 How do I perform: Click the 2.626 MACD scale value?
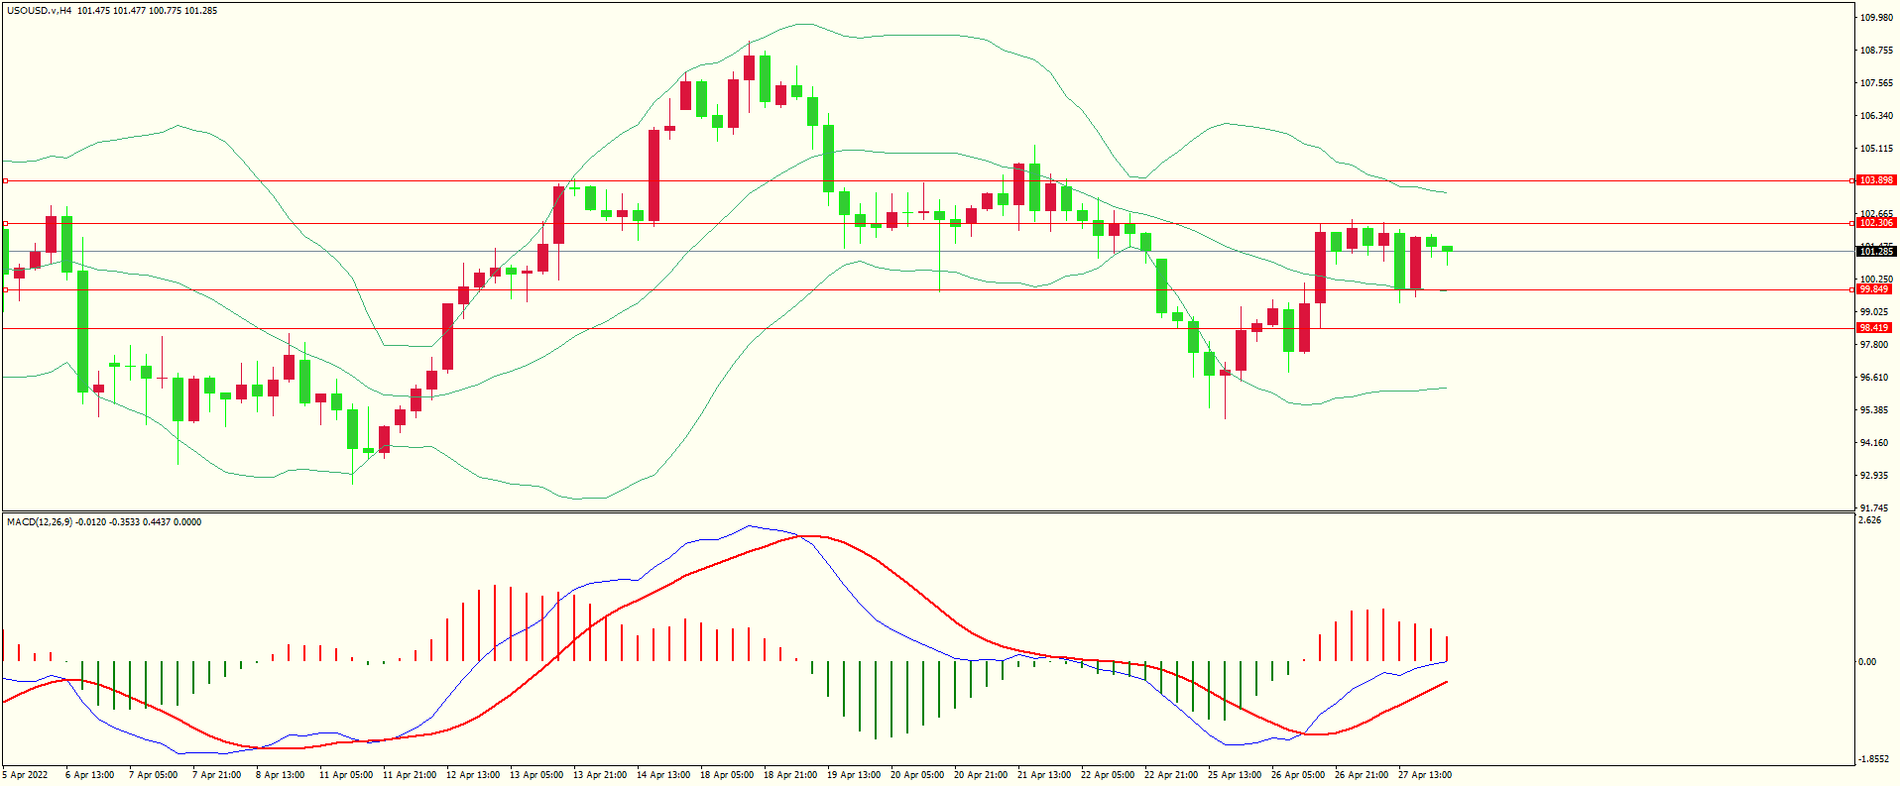(x=1869, y=520)
